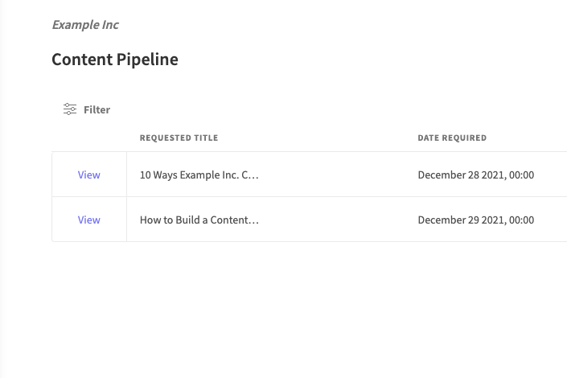Click the 'Example Inc' workspace name
The image size is (567, 378).
[85, 25]
